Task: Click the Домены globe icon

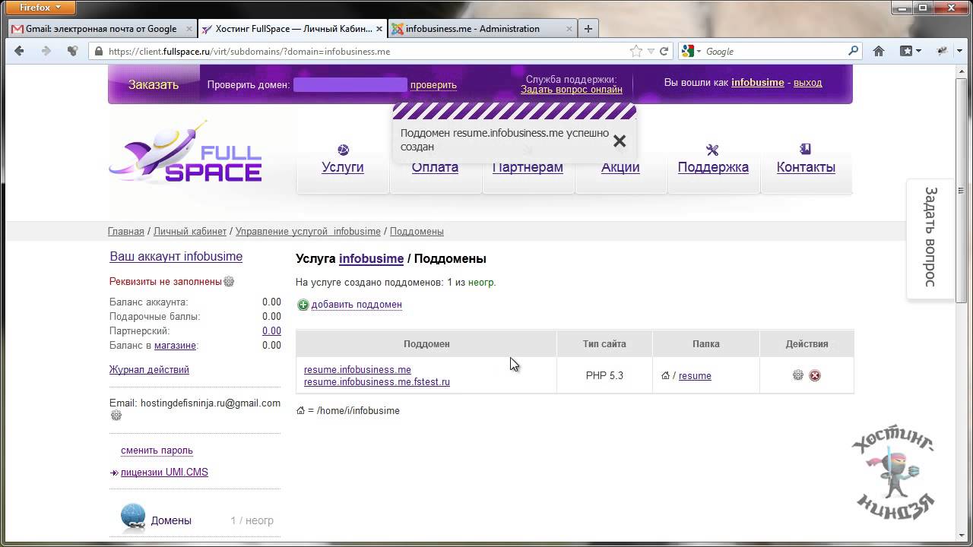Action: click(133, 518)
